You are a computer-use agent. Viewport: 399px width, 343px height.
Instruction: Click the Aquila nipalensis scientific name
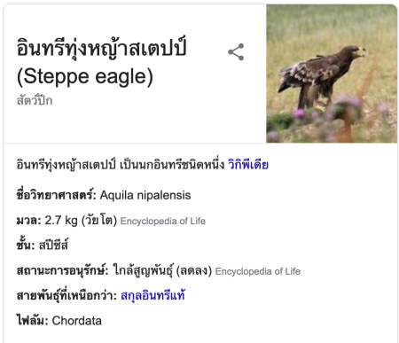tap(145, 195)
